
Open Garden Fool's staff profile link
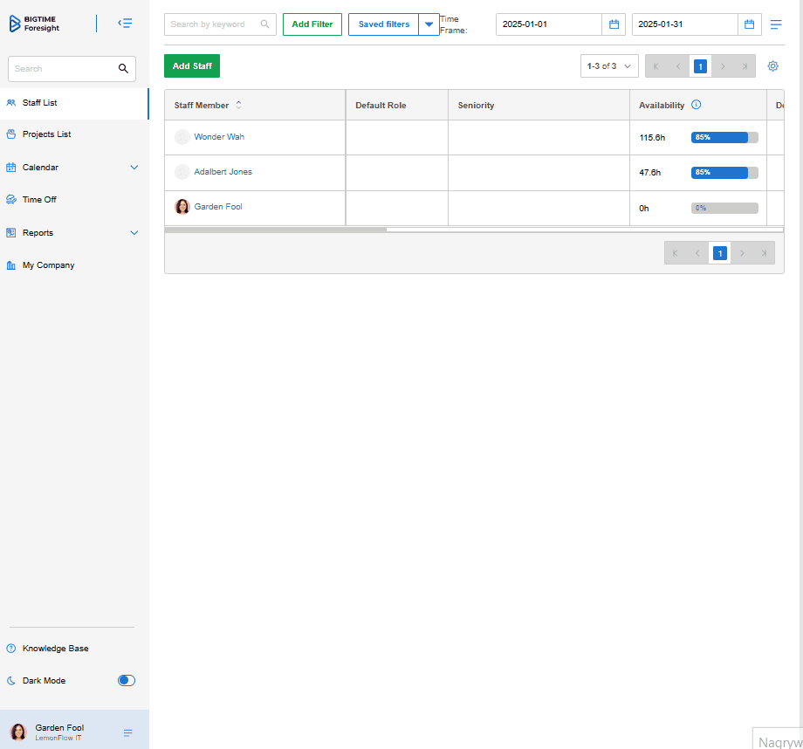[218, 207]
